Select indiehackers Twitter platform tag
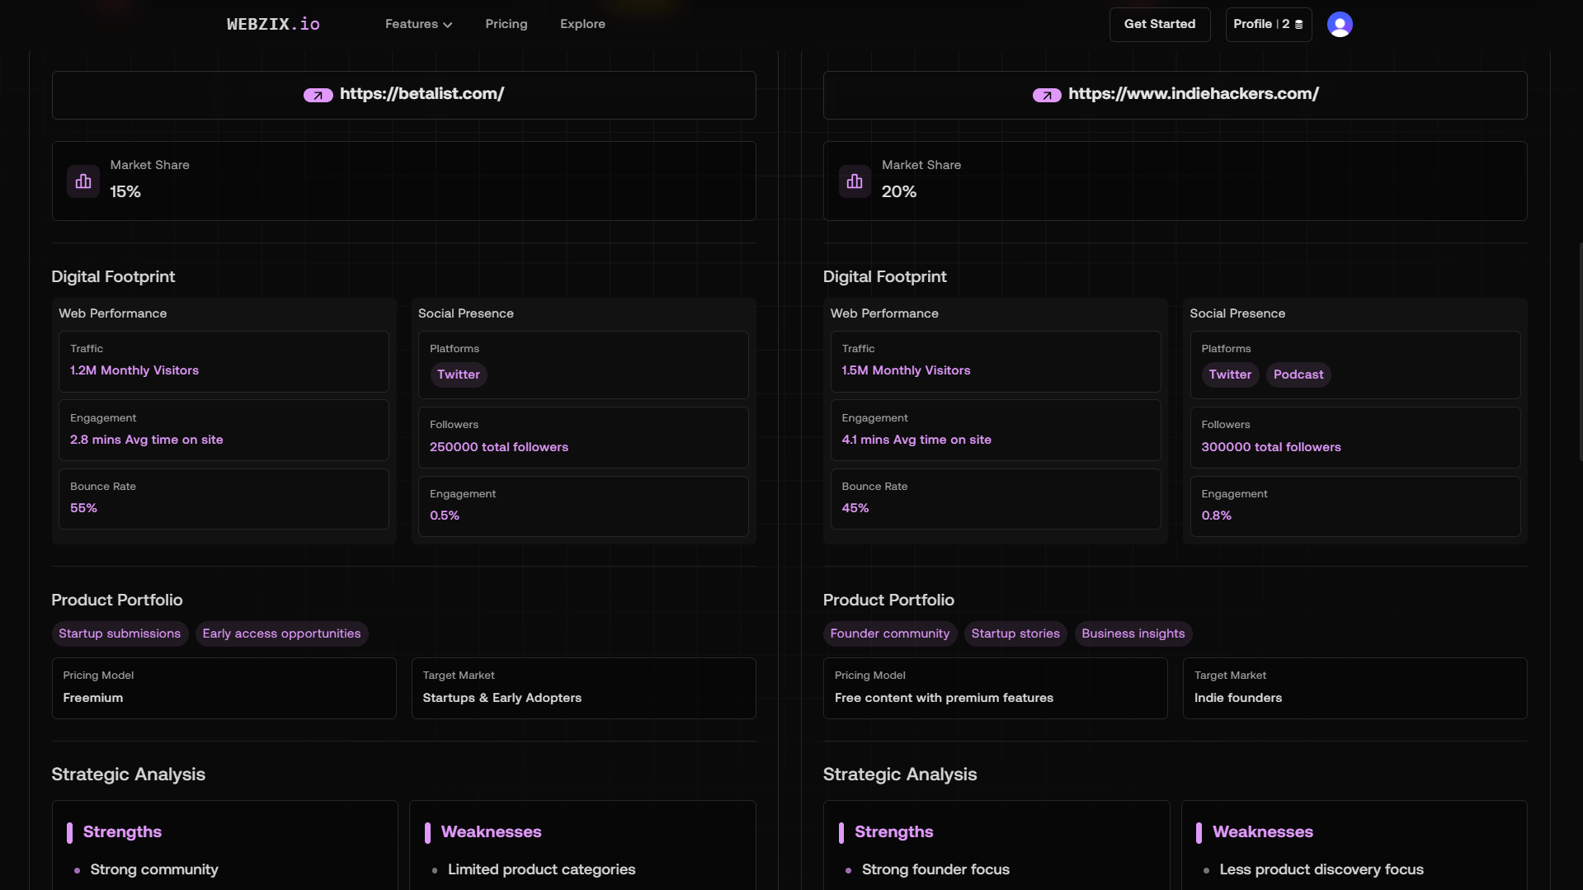 (x=1230, y=374)
